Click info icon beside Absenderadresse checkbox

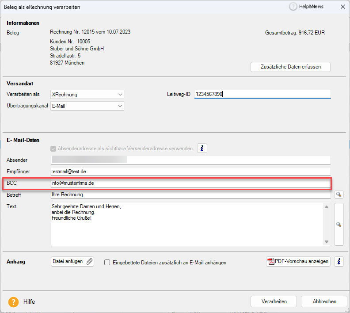pos(202,149)
